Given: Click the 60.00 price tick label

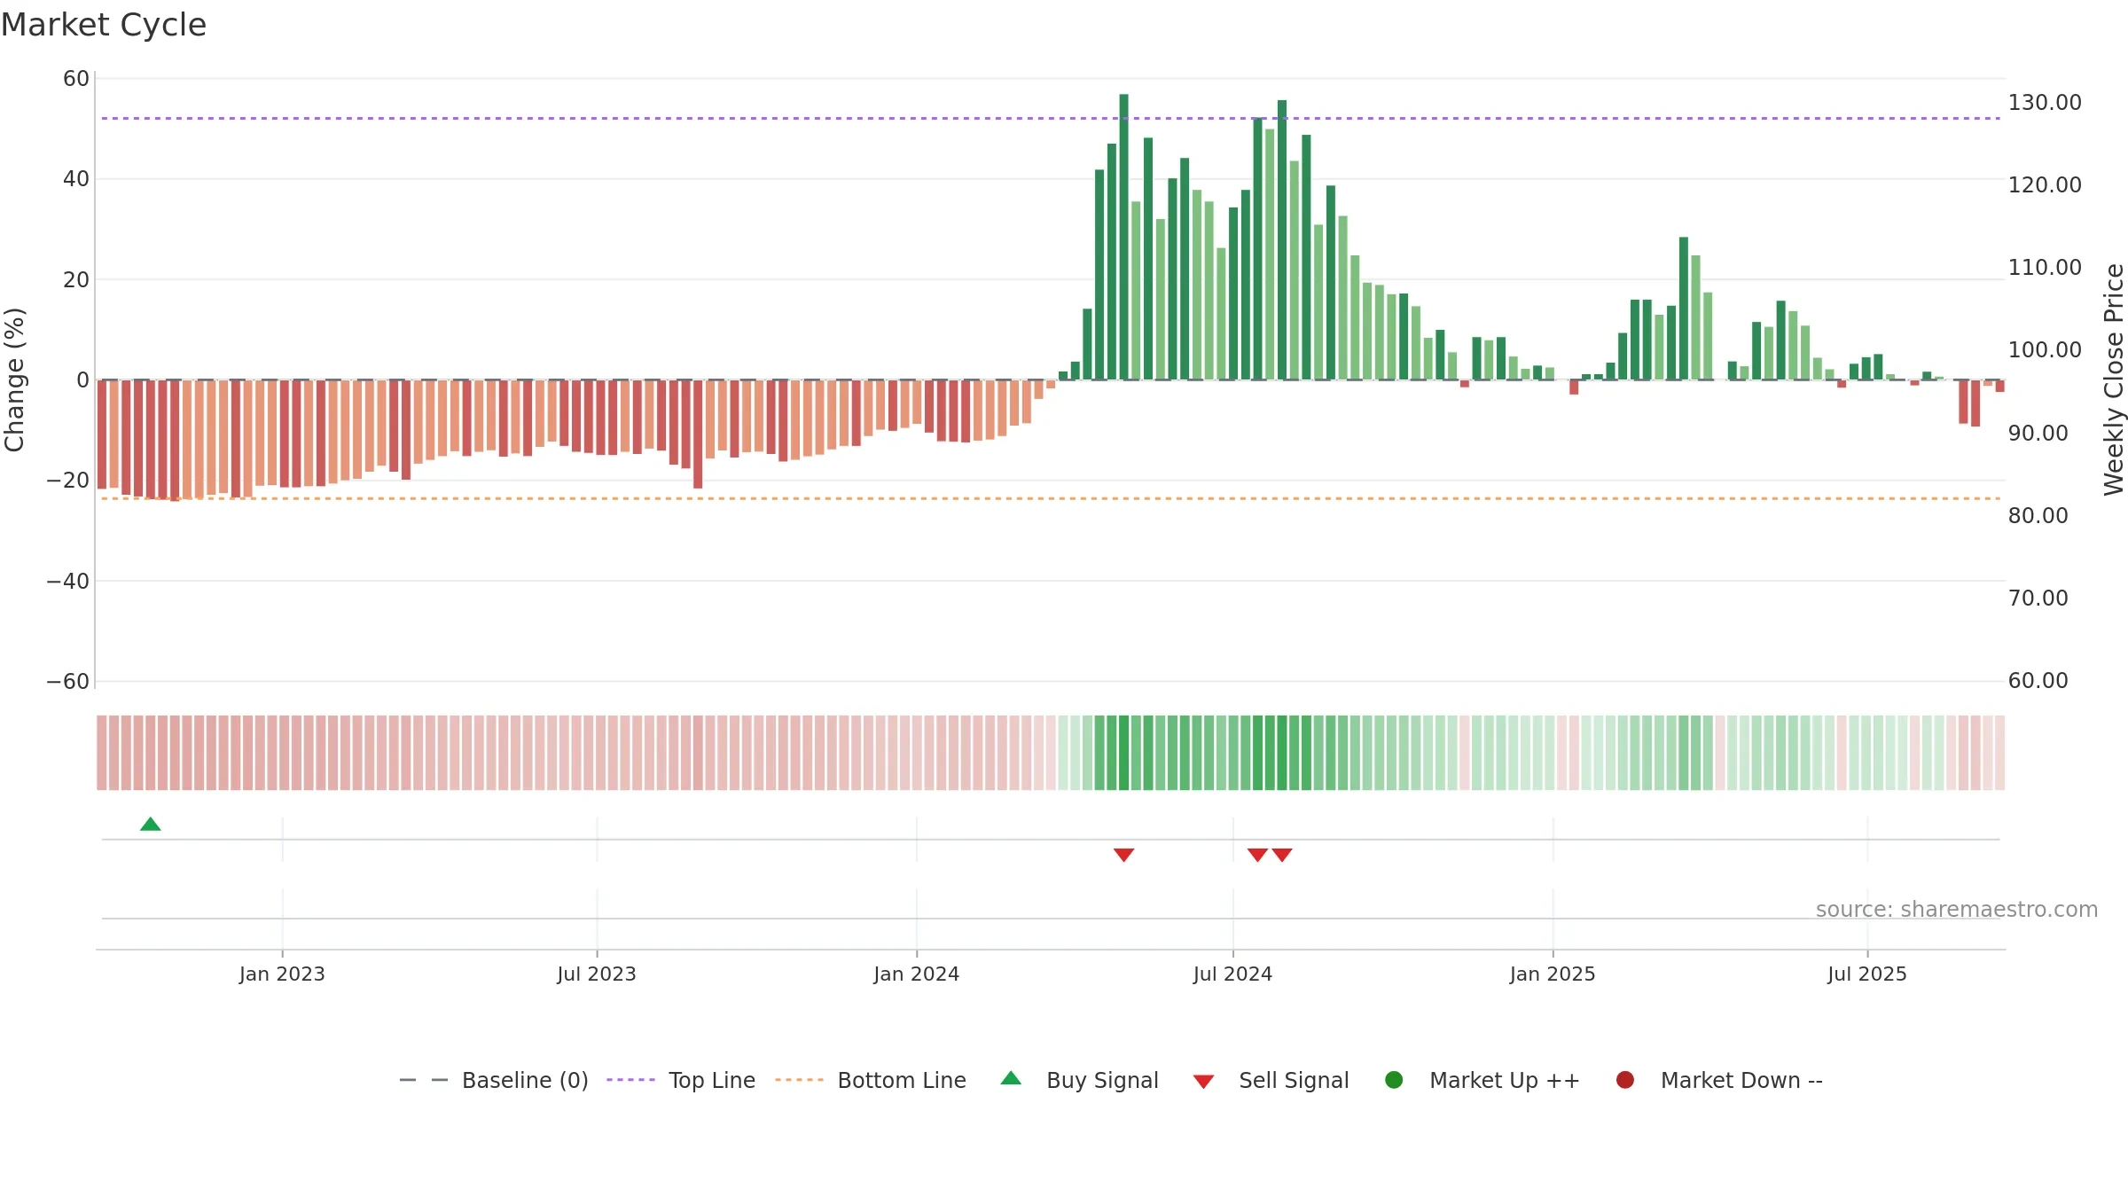Looking at the screenshot, I should (x=2038, y=681).
